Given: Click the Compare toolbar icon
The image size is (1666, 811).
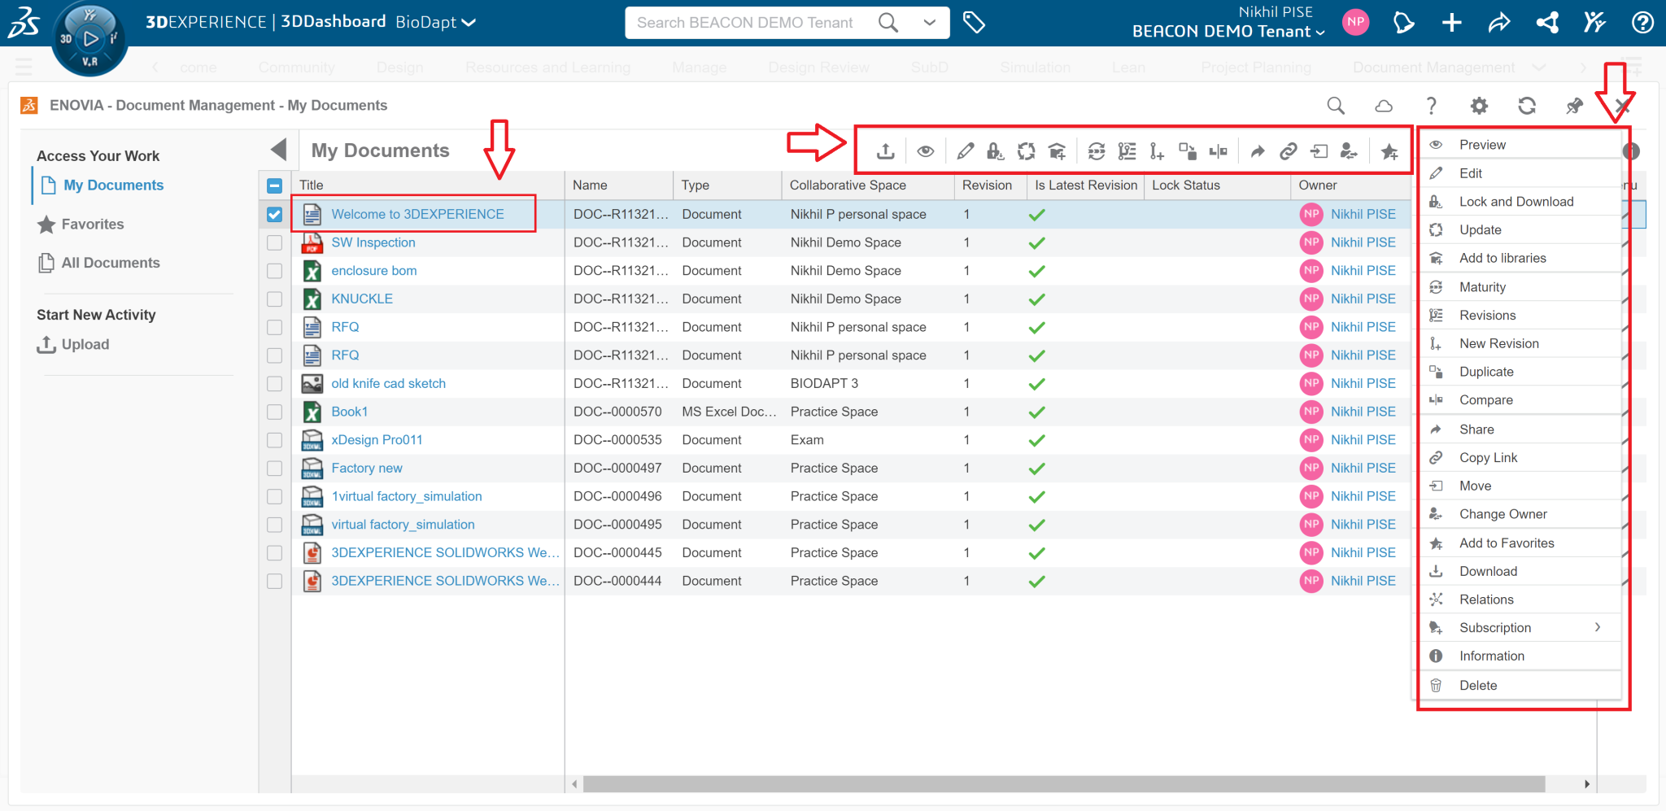Looking at the screenshot, I should point(1218,151).
